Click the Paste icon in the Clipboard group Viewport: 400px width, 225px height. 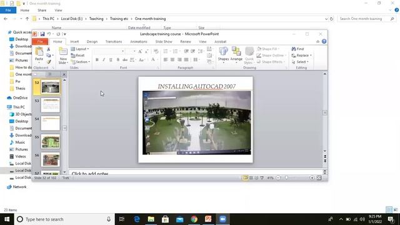pyautogui.click(x=39, y=52)
